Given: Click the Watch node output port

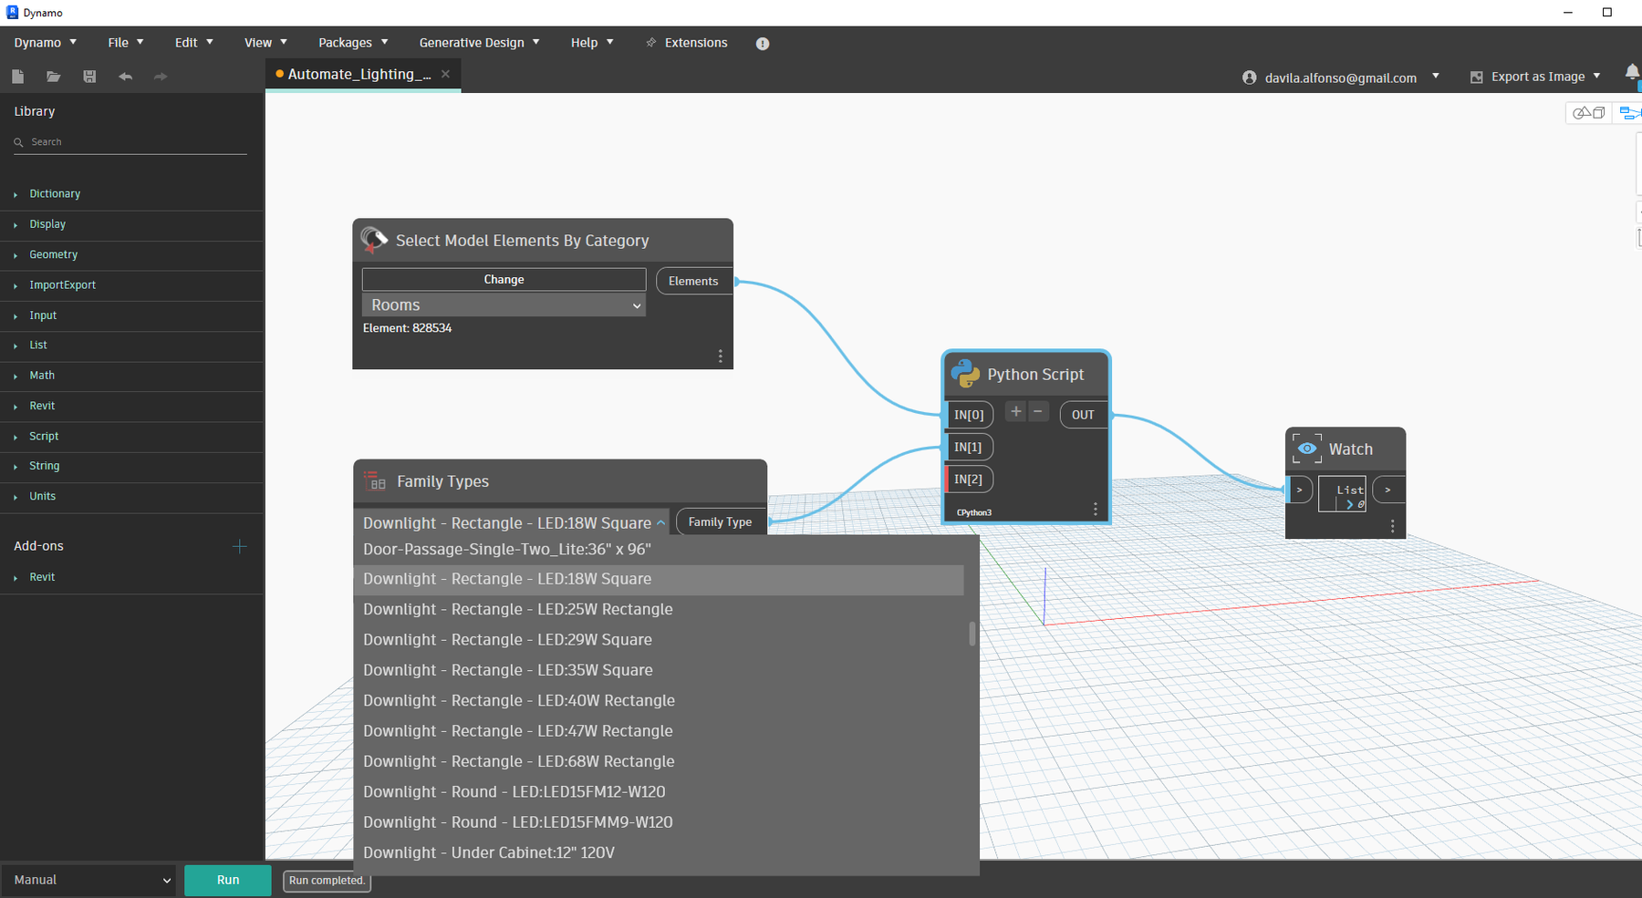Looking at the screenshot, I should pyautogui.click(x=1387, y=490).
